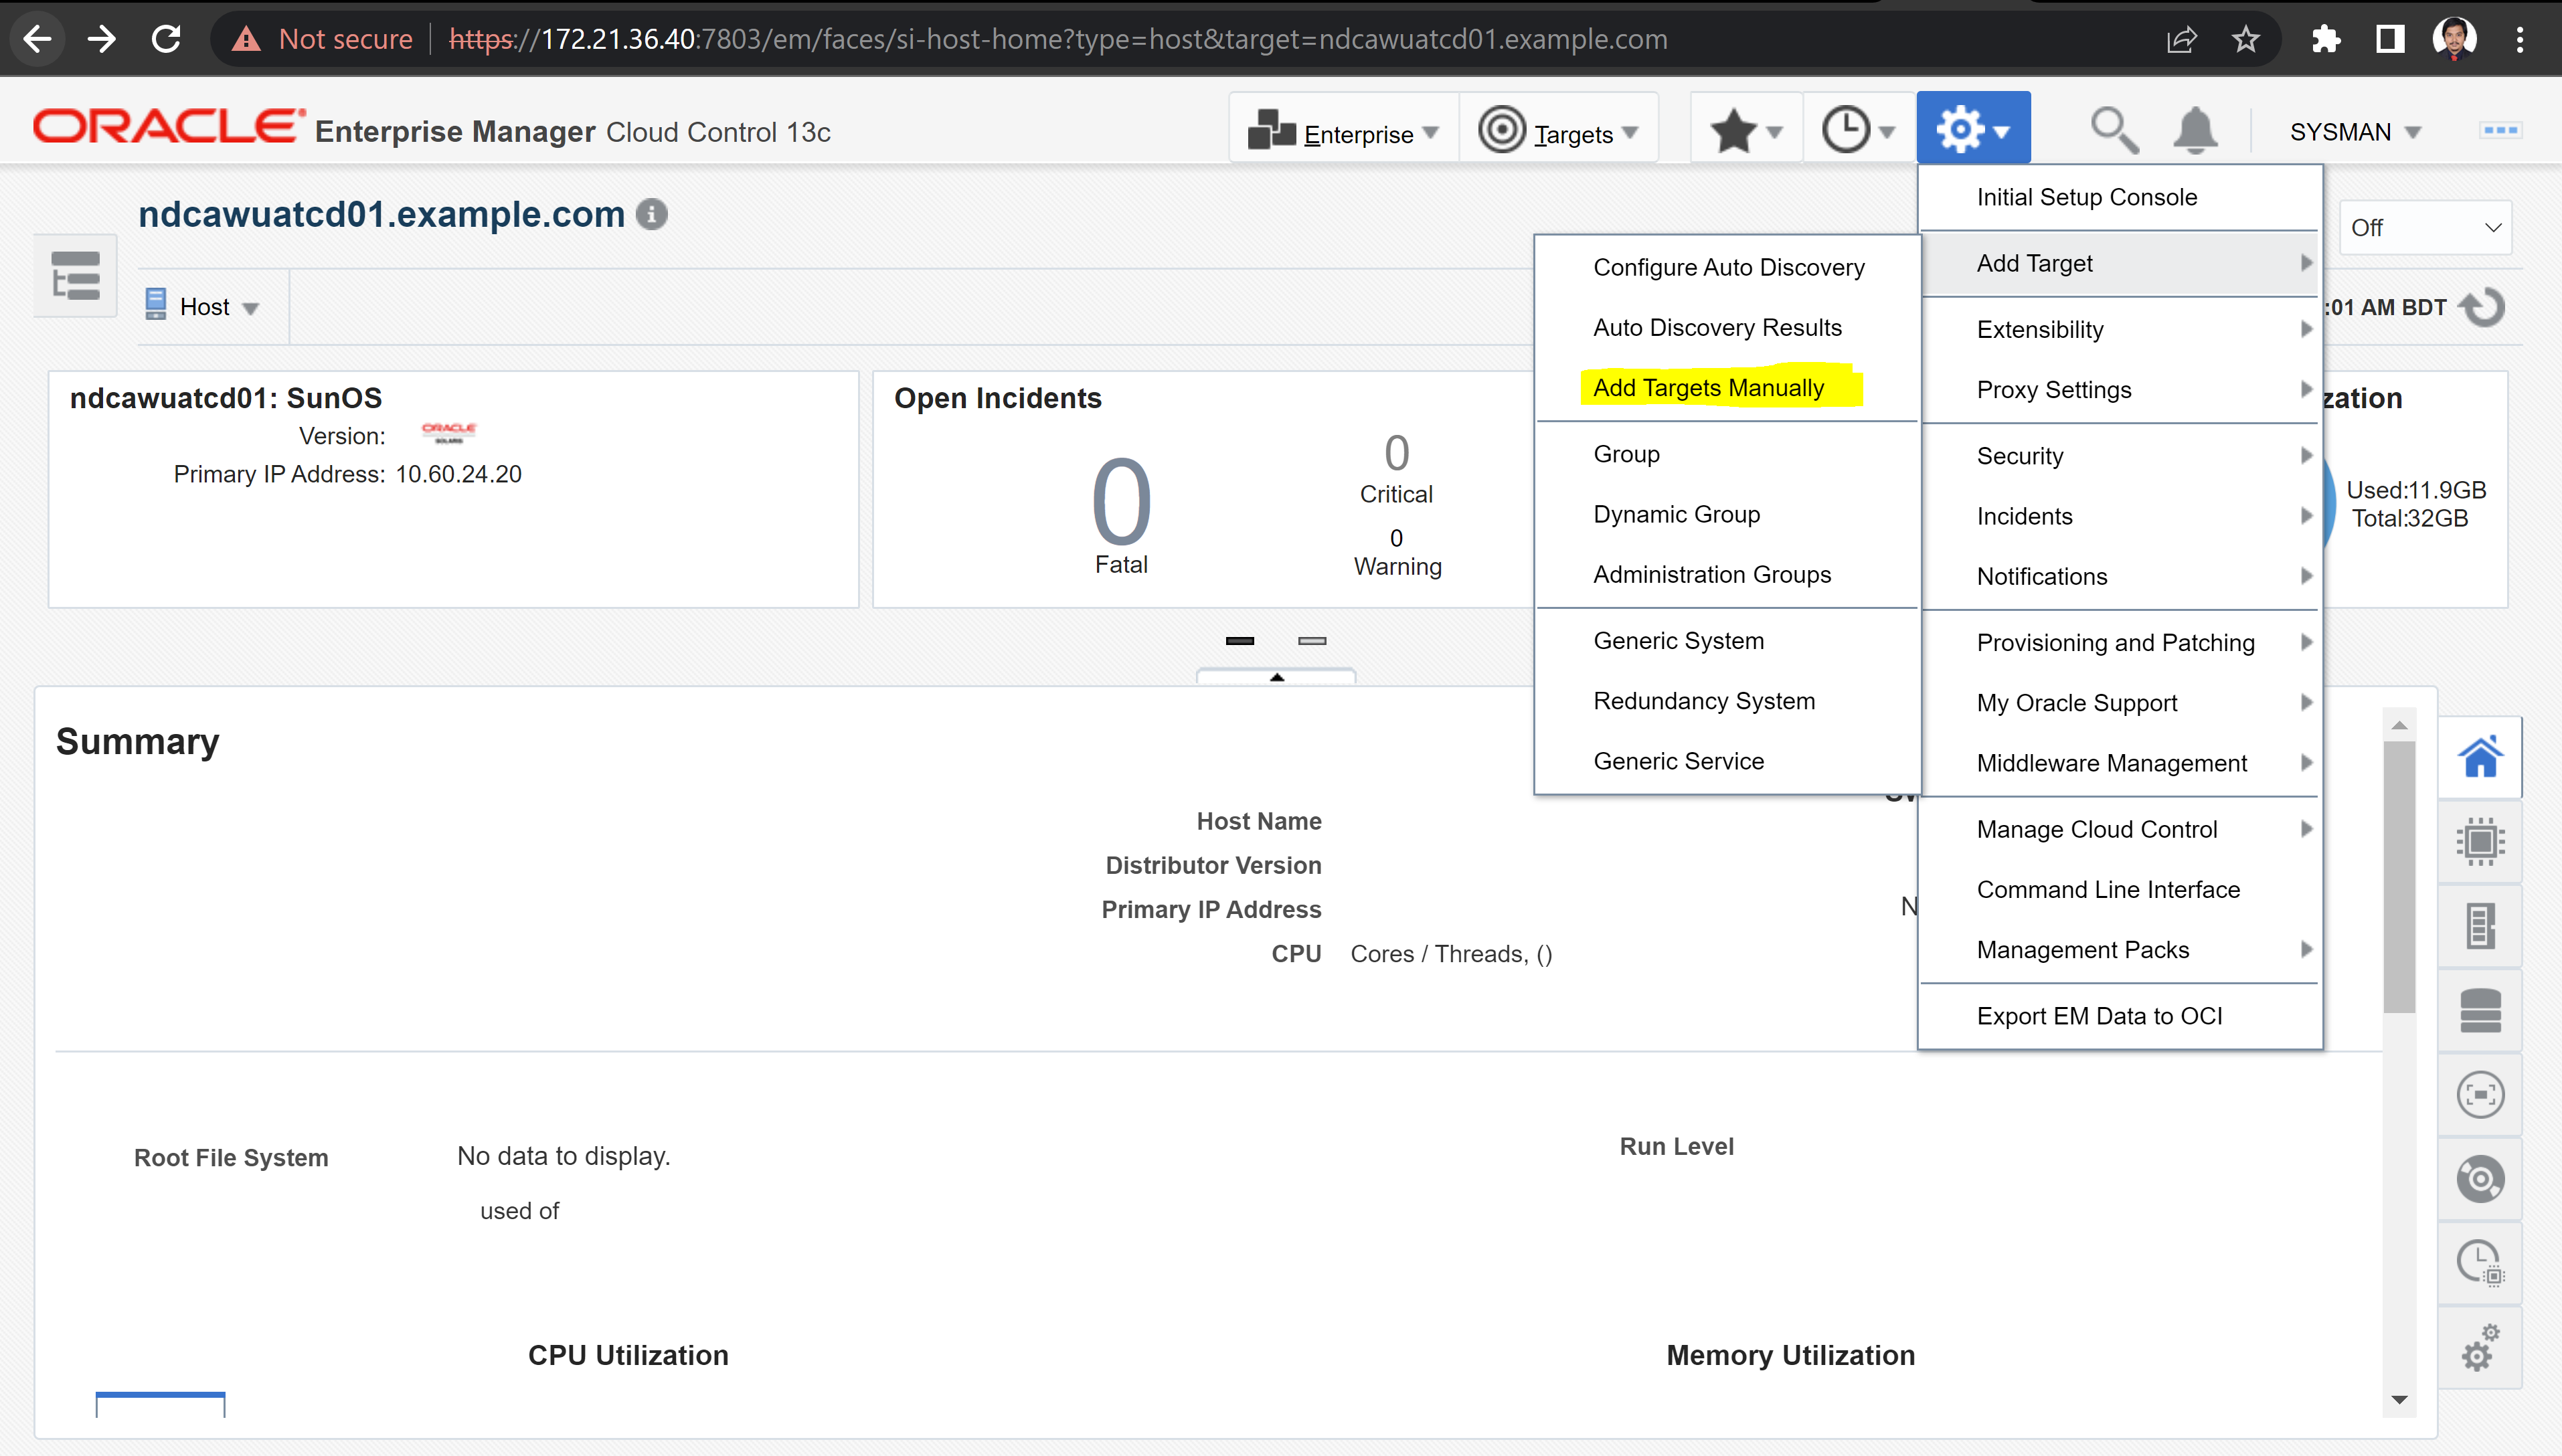Open the notifications bell

tap(2195, 130)
